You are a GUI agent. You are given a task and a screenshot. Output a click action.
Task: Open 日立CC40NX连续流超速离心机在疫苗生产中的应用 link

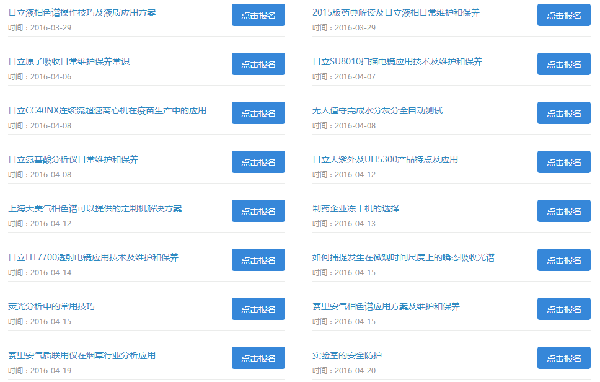(107, 110)
